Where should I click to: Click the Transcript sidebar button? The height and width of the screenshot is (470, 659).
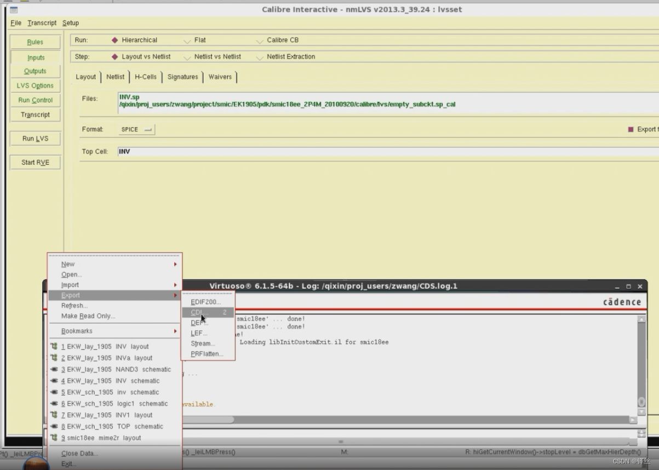pos(35,114)
